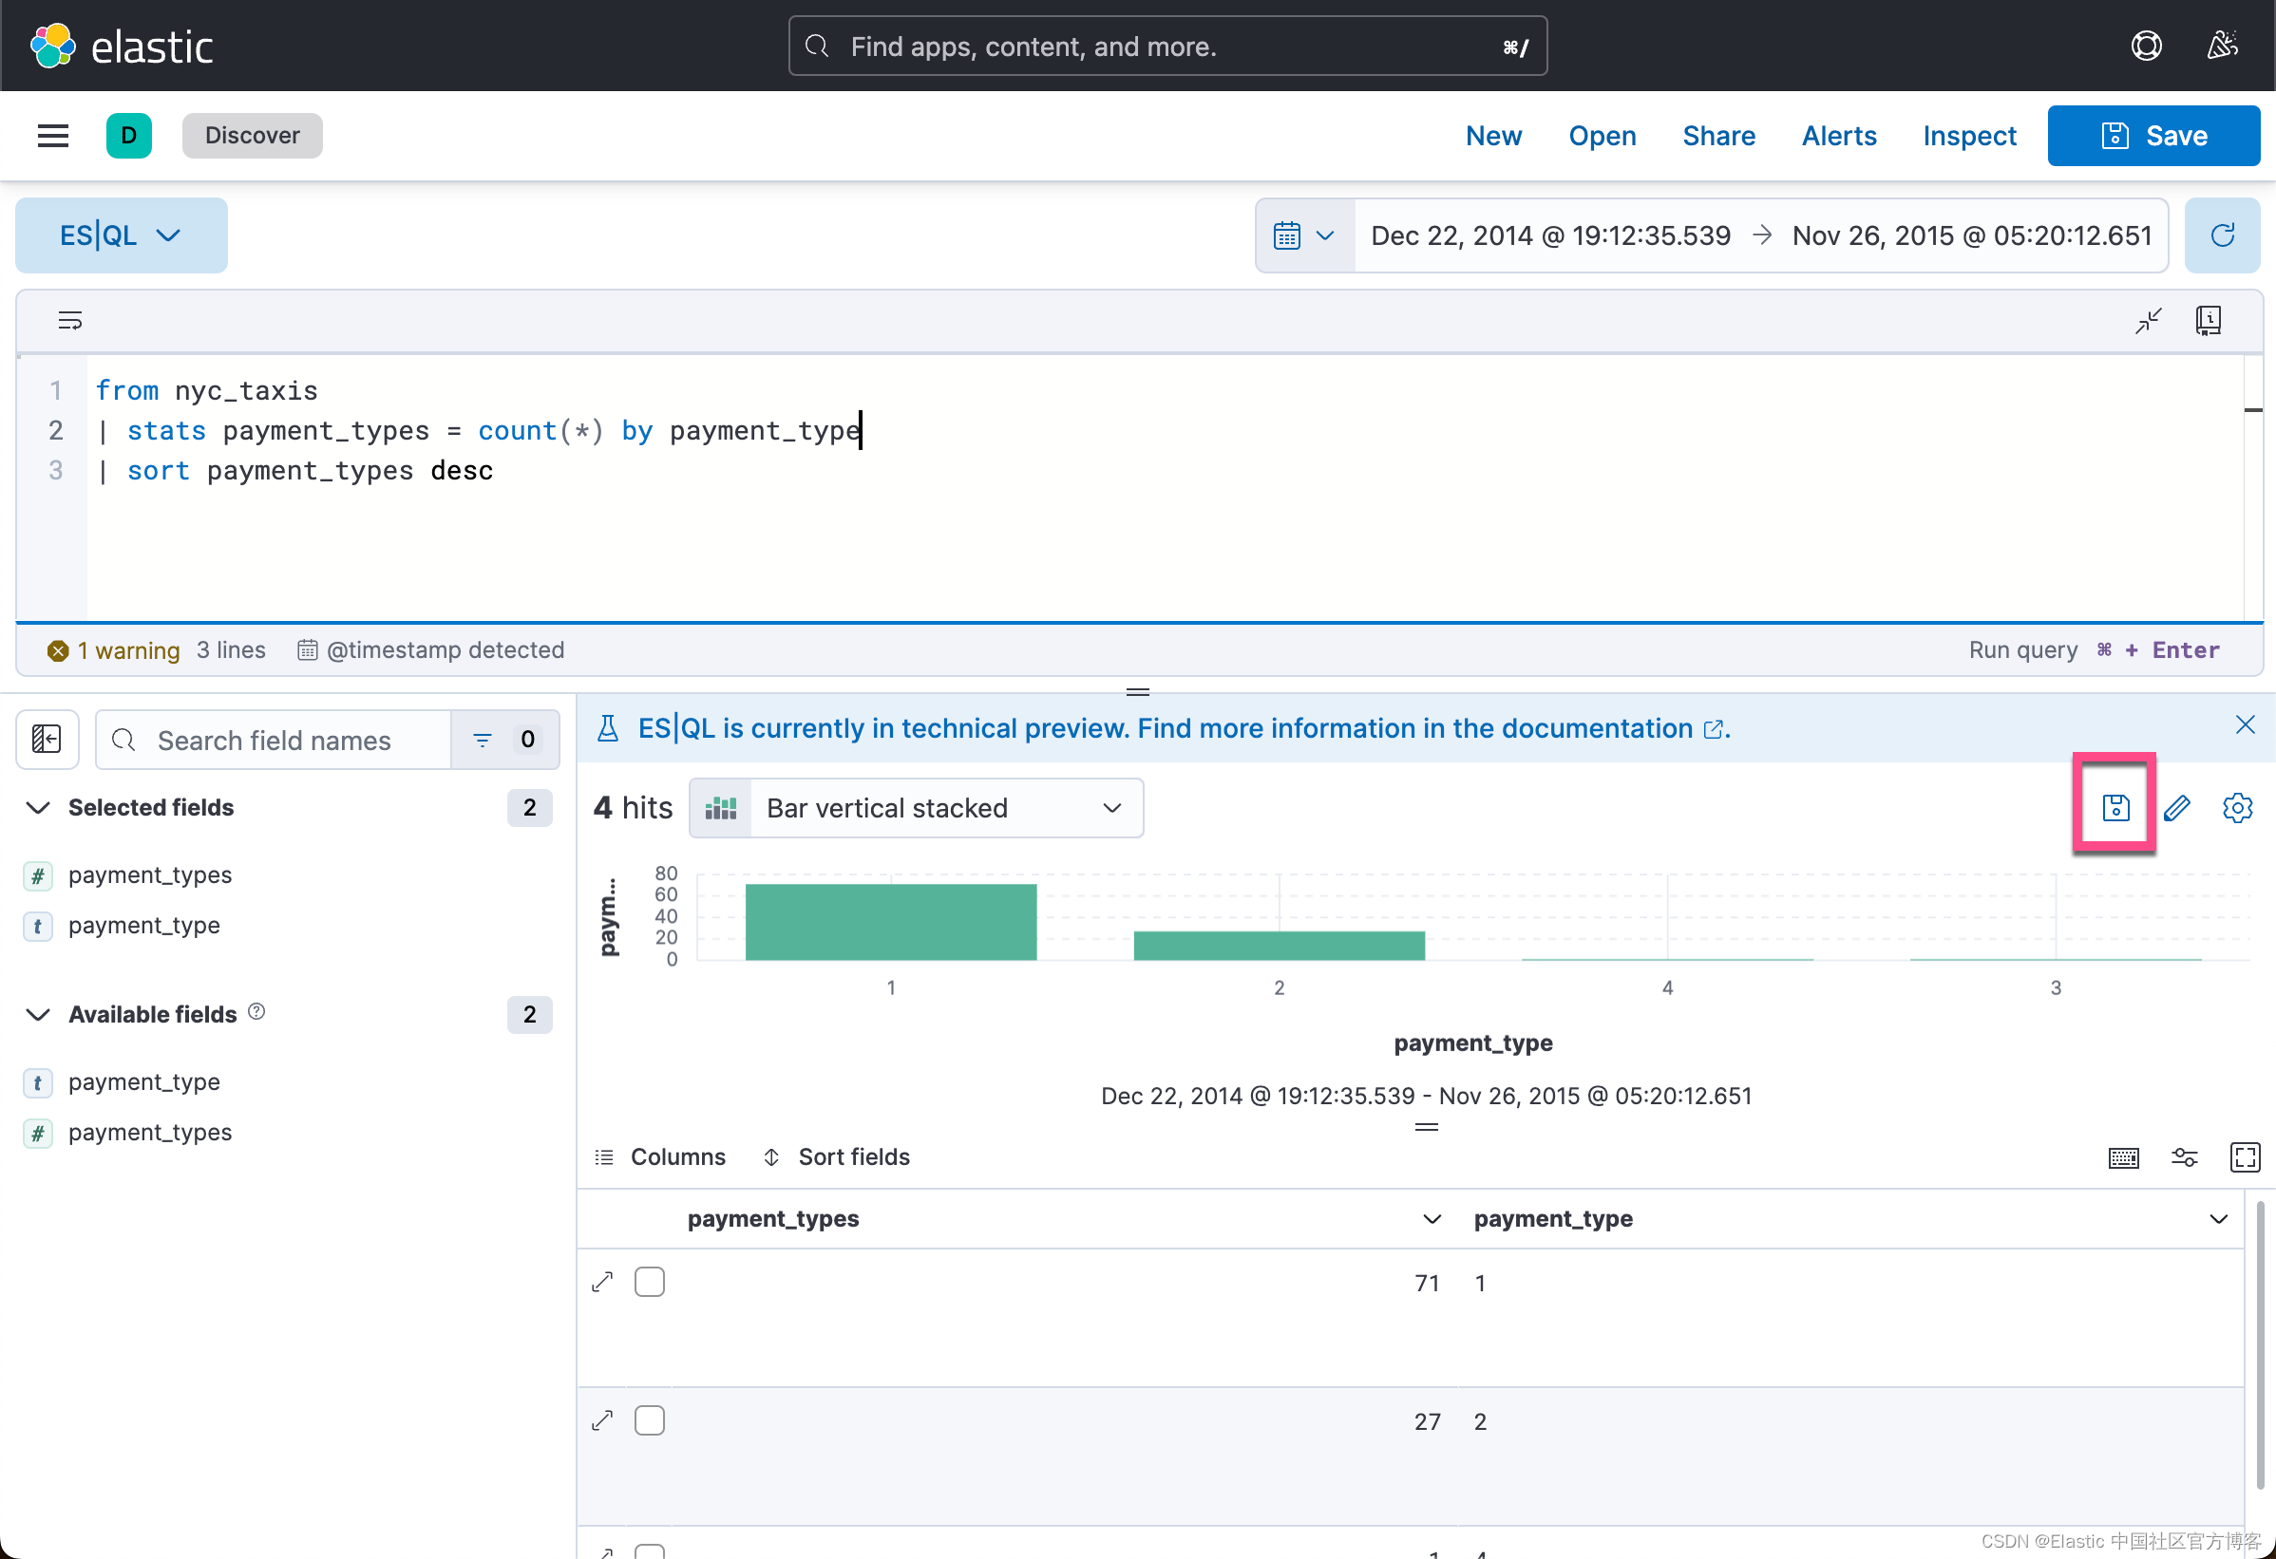
Task: Open the ES|QL documentation reference icon
Action: point(2209,320)
